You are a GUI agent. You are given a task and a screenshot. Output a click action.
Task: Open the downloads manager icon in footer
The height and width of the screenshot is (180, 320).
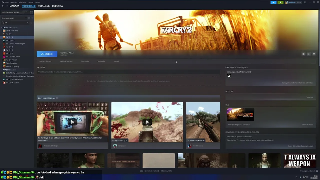click(141, 171)
